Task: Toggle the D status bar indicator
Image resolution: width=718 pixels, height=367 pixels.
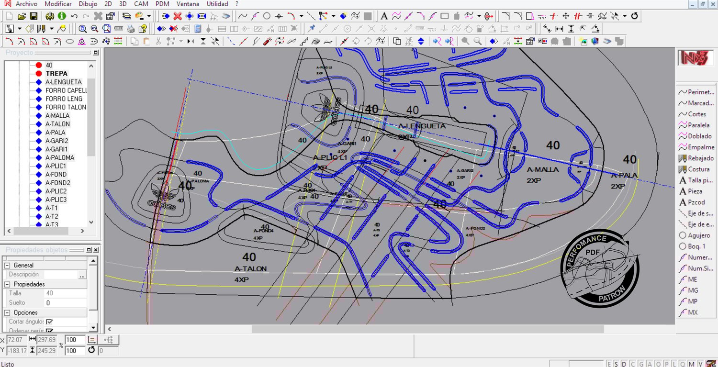Action: (x=625, y=364)
